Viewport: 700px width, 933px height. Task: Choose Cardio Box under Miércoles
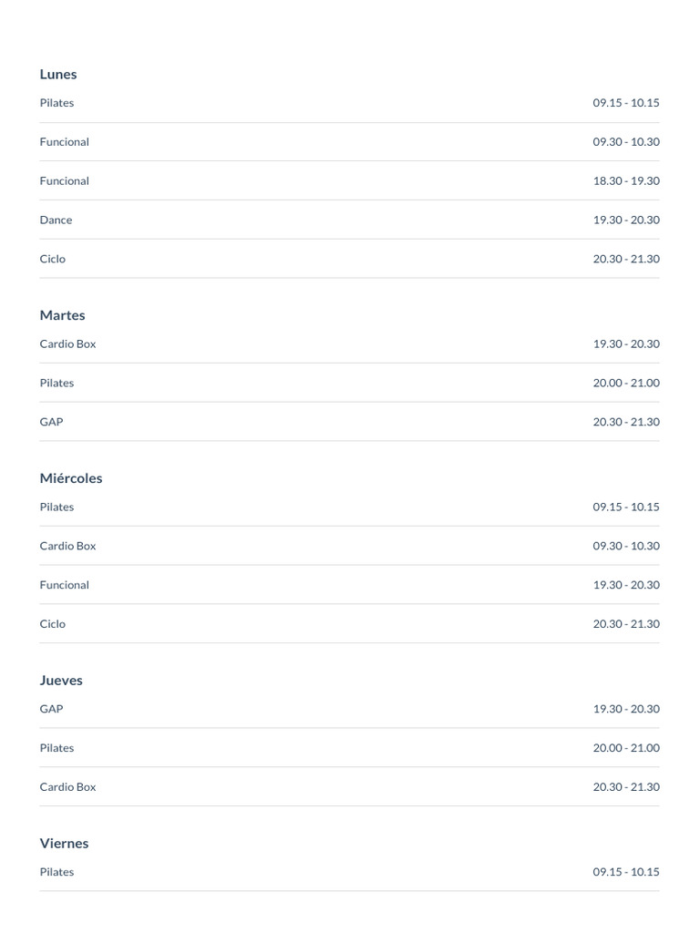[x=67, y=547]
